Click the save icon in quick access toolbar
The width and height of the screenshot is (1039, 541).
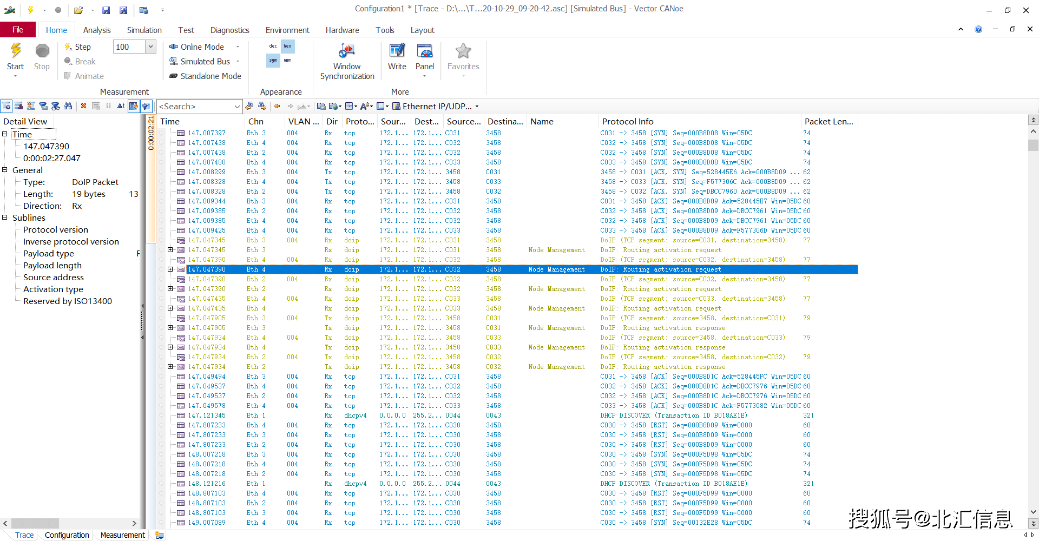tap(106, 10)
